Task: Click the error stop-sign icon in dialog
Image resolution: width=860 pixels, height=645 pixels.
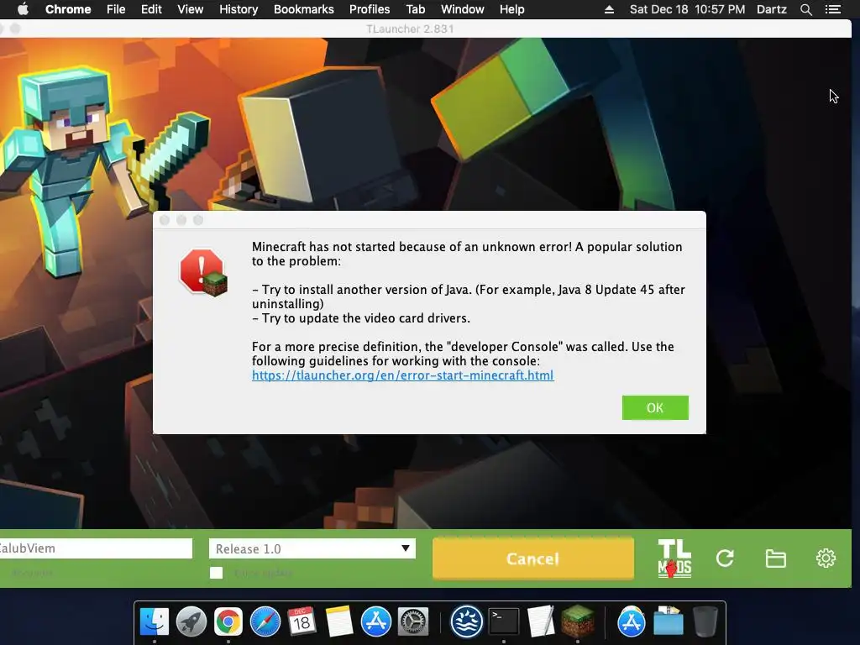Action: tap(203, 272)
